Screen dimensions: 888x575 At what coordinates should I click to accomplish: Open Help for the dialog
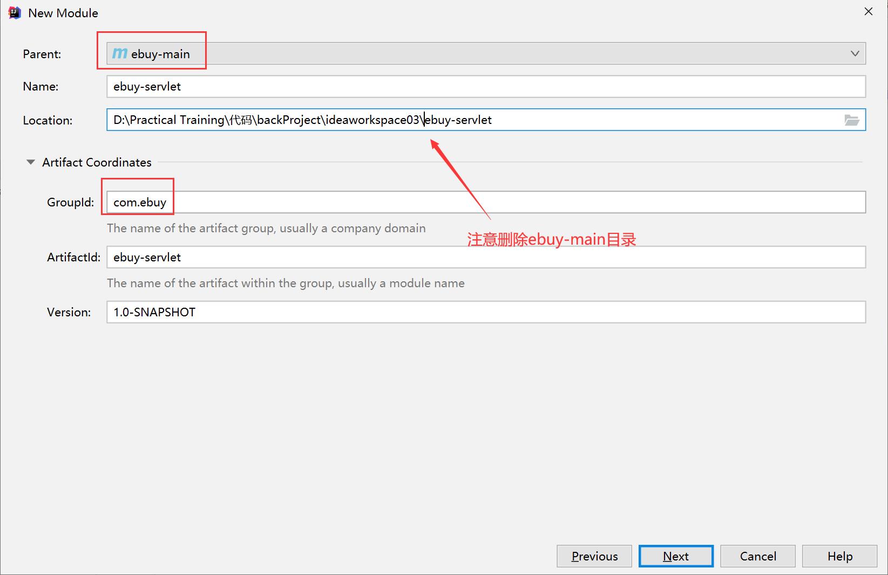click(839, 556)
